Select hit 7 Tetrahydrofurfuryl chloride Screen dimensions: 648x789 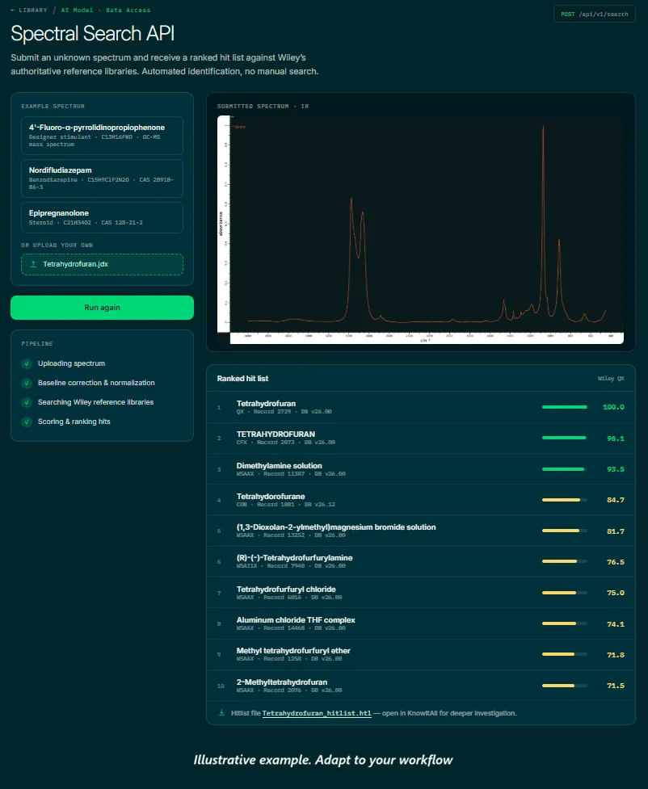pyautogui.click(x=421, y=593)
